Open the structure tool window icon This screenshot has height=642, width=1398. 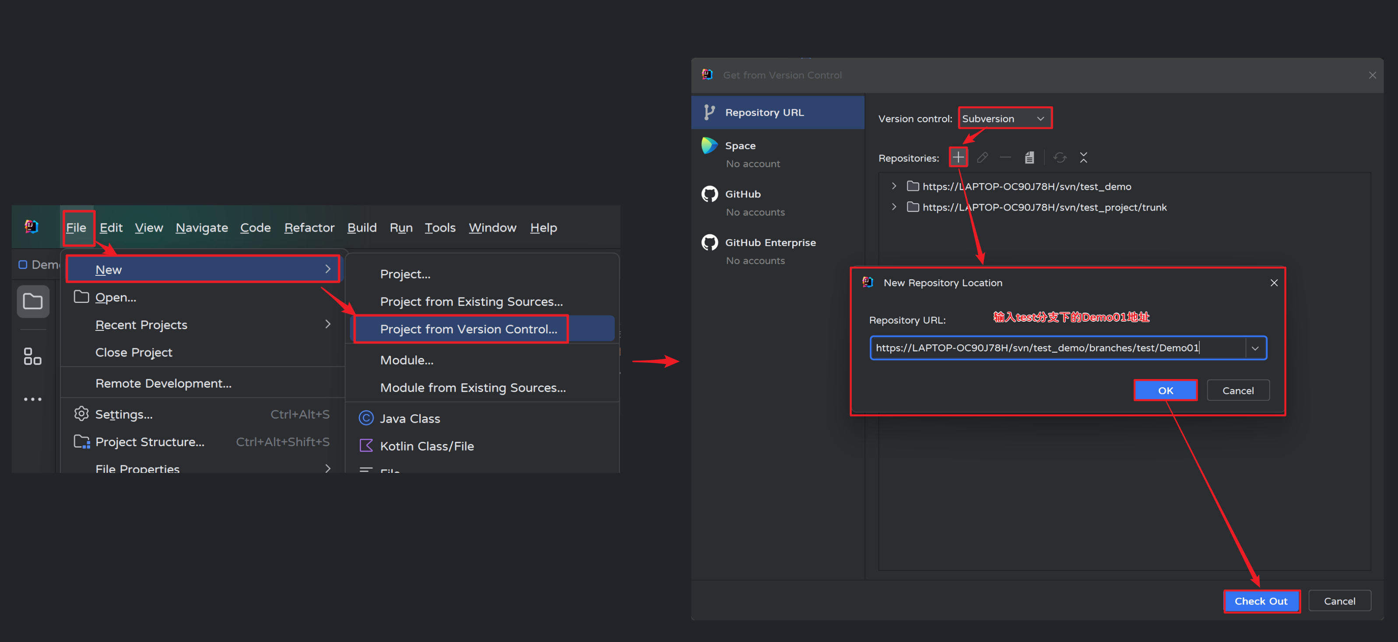click(32, 356)
